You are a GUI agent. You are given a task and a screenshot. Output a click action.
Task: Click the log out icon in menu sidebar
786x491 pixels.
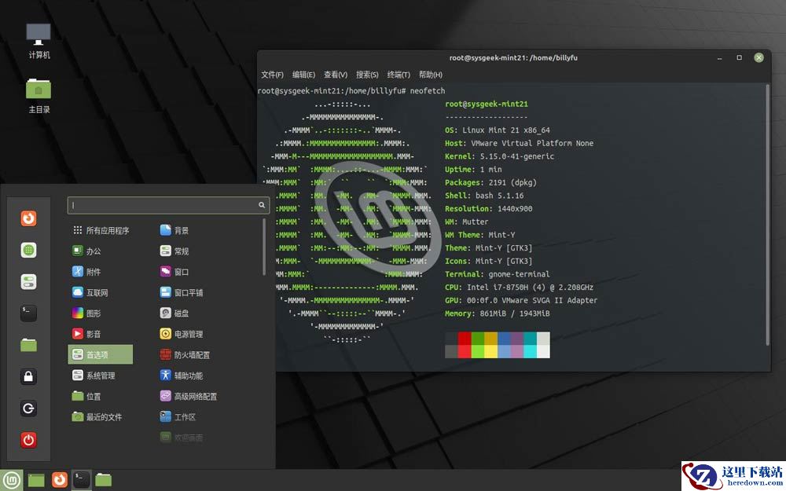(x=28, y=409)
